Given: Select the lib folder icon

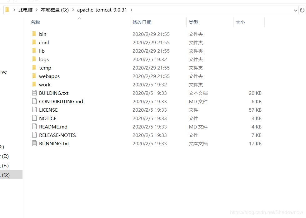Looking at the screenshot, I should (34, 51).
